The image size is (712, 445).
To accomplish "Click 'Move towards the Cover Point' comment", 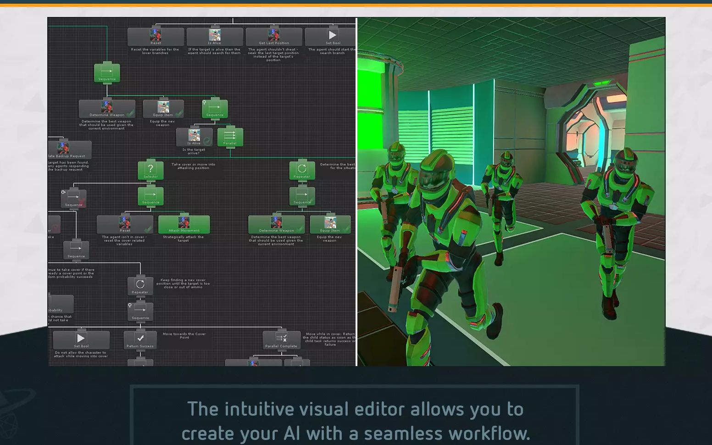I will [184, 336].
